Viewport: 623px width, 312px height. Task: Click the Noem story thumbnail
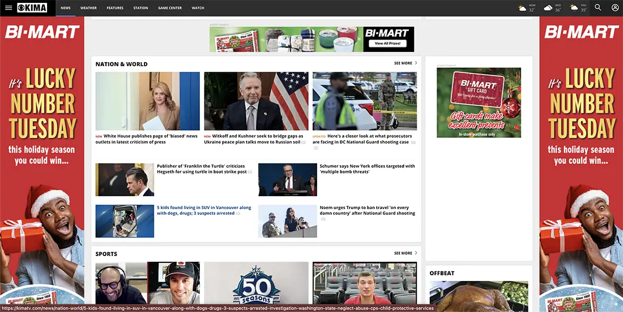288,221
